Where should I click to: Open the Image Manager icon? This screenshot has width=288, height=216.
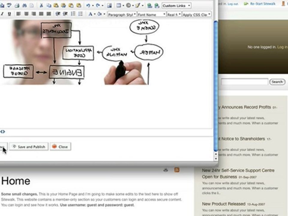coord(109,5)
